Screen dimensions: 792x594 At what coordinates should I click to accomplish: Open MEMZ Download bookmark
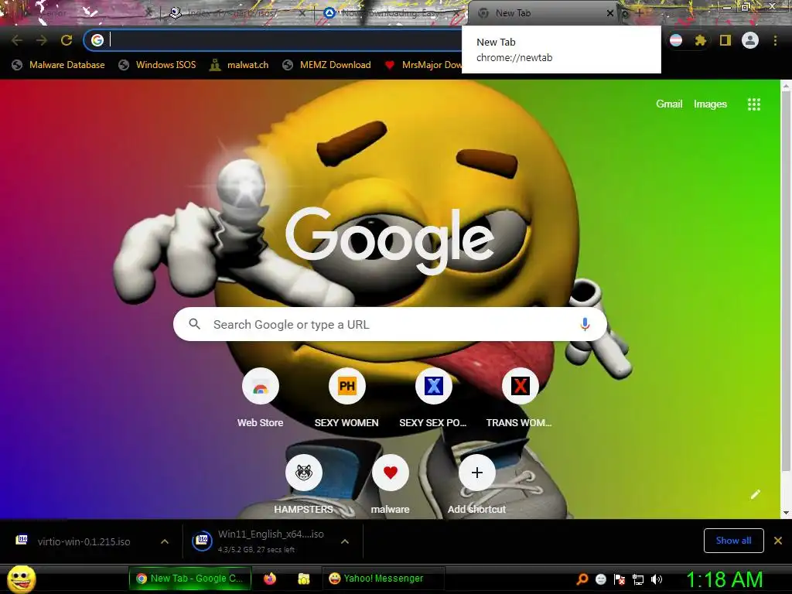(x=327, y=65)
